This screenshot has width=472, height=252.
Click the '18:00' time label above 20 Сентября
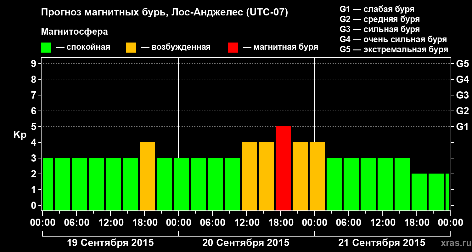[280, 223]
